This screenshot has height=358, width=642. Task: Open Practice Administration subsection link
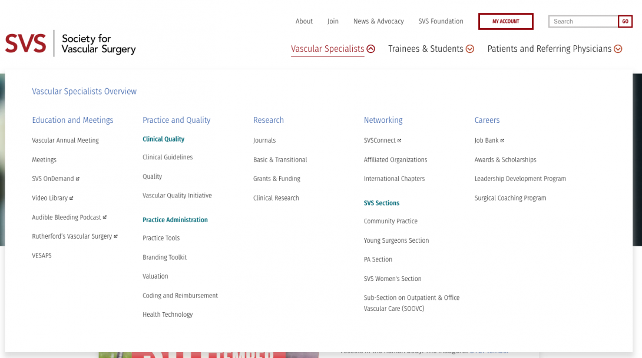click(176, 220)
